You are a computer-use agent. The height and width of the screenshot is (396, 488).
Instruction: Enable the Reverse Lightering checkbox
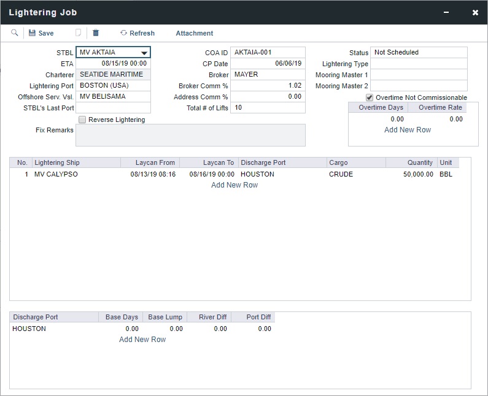(x=82, y=120)
